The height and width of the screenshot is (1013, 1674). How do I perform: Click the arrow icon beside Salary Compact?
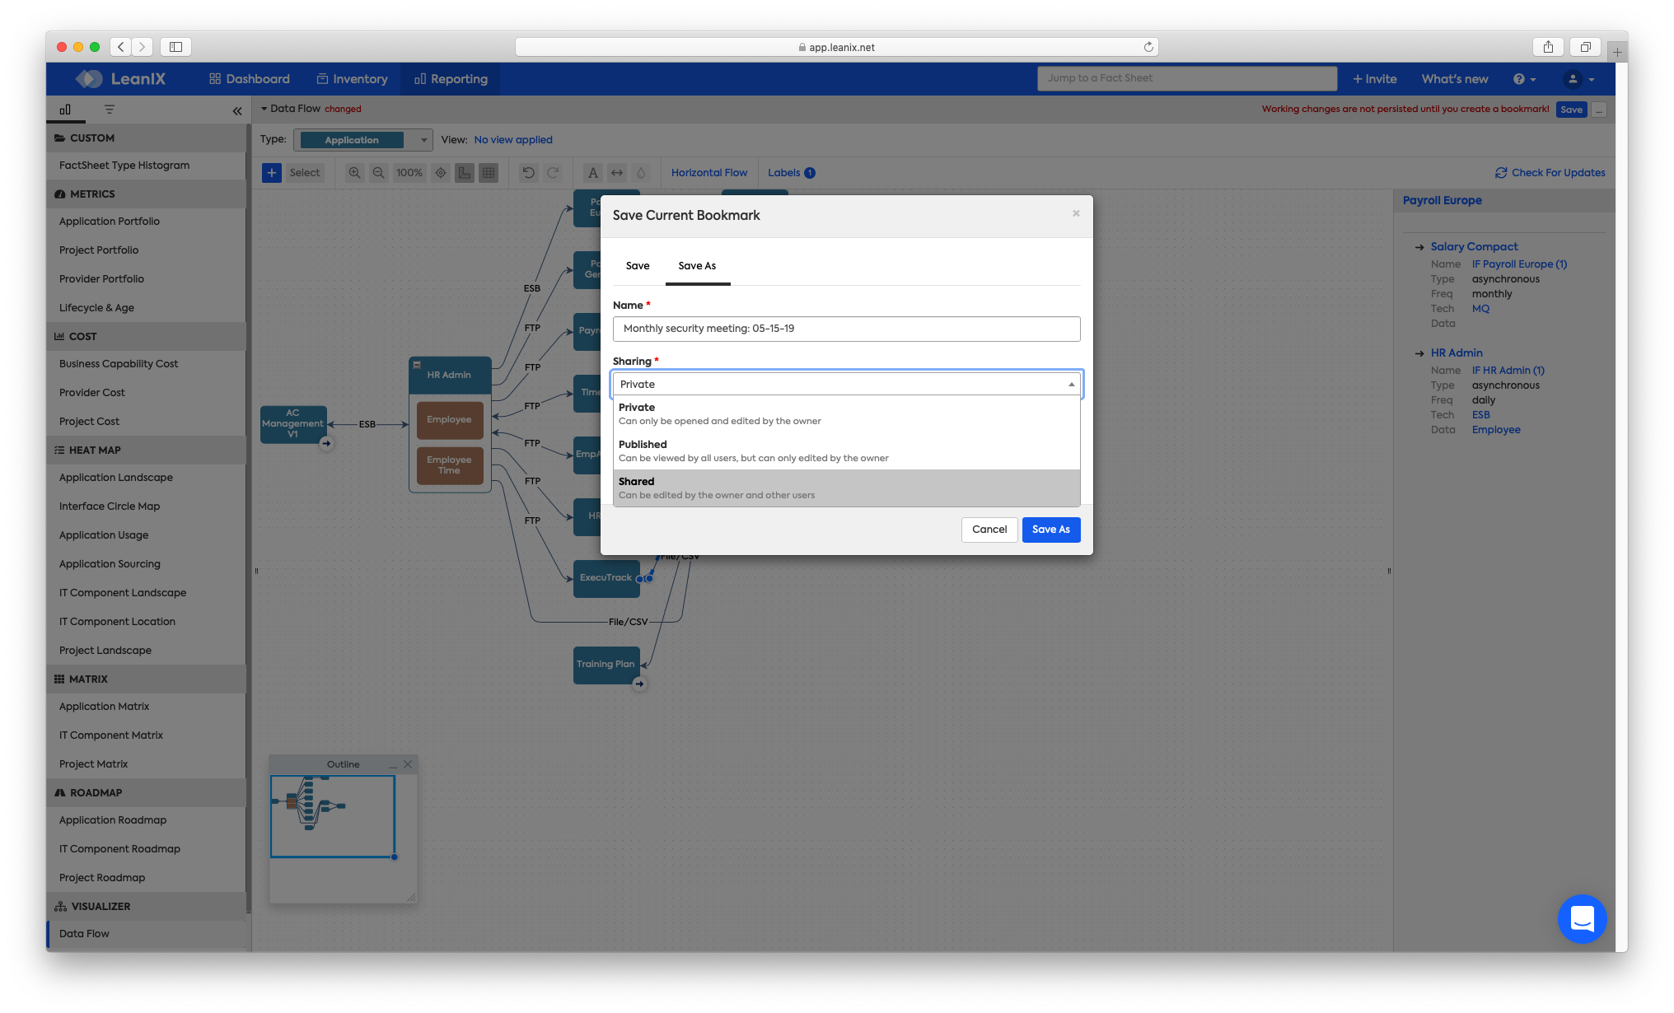(x=1419, y=247)
